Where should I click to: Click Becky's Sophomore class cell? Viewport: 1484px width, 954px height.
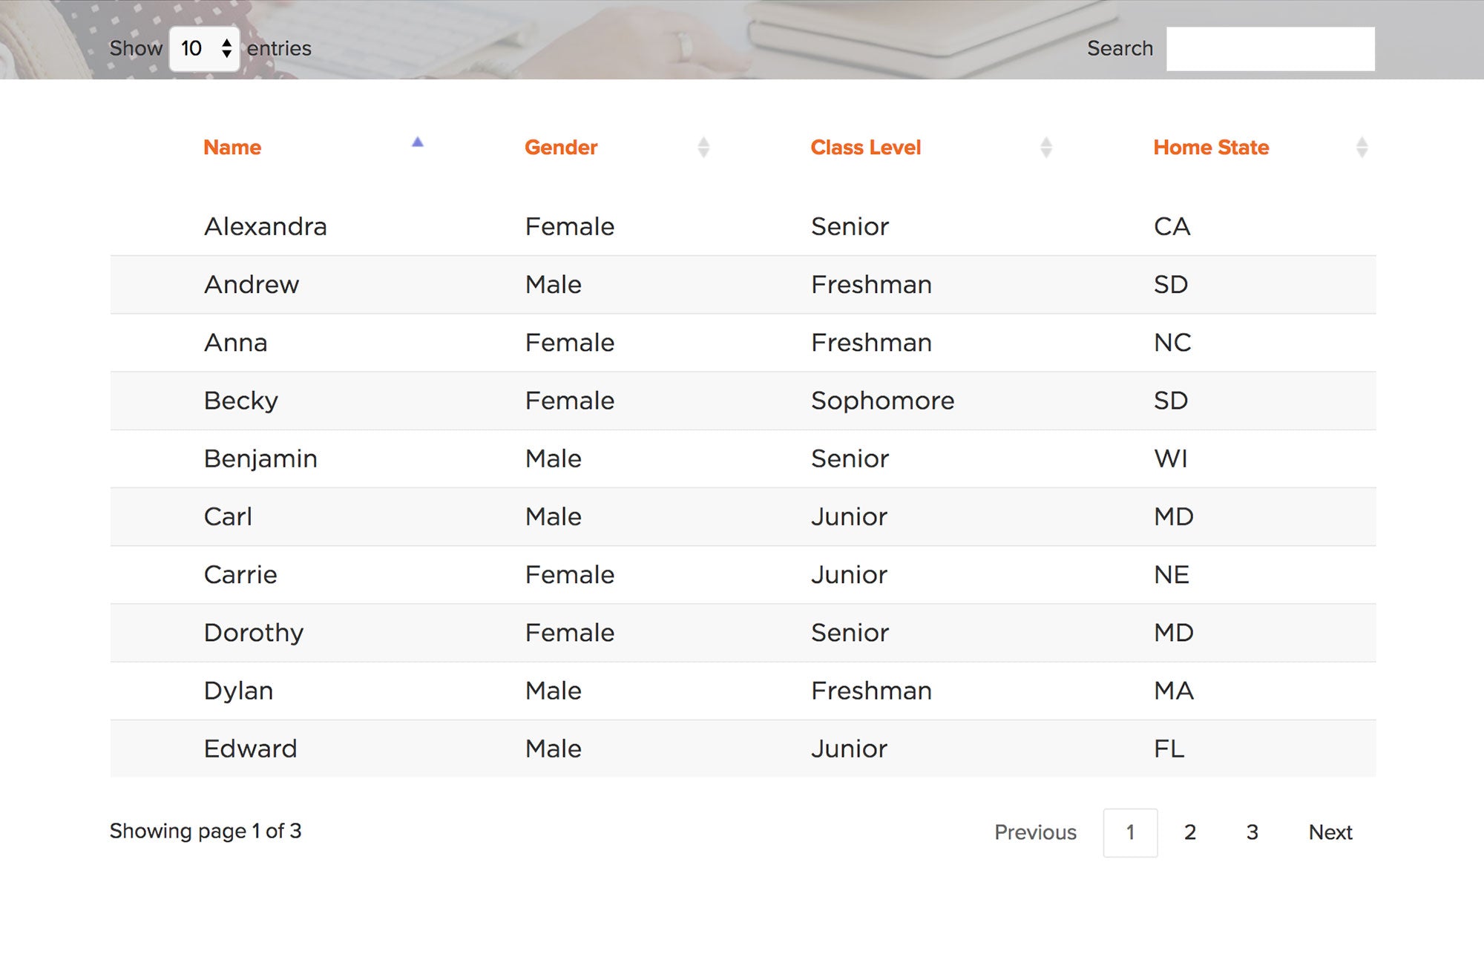882,401
